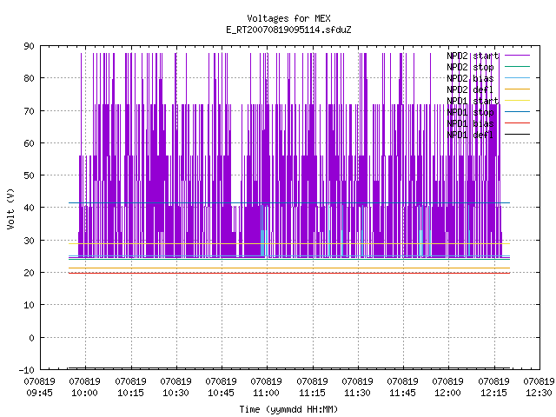The height and width of the screenshot is (417, 556).
Task: Click the 'Time (yymmdd HH:MM)' x-axis label
Action: point(288,409)
